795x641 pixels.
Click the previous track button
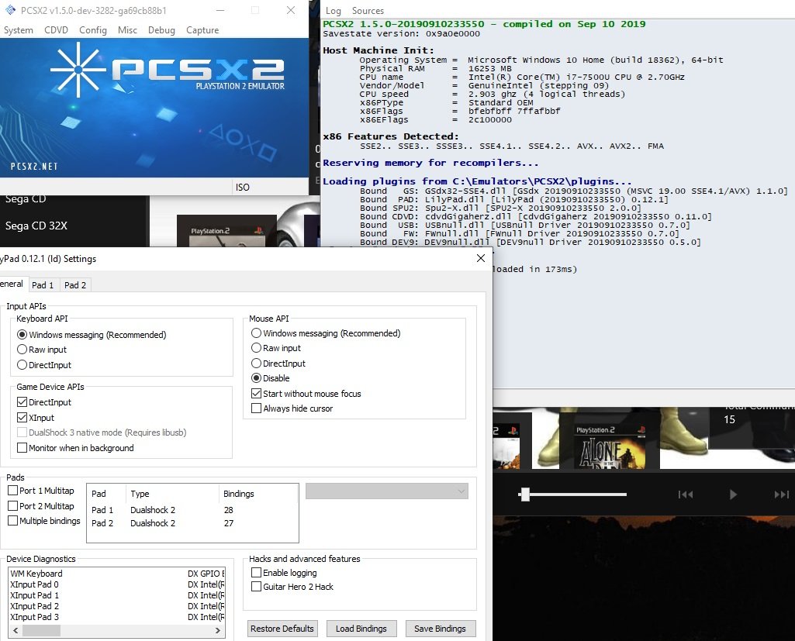(x=686, y=495)
